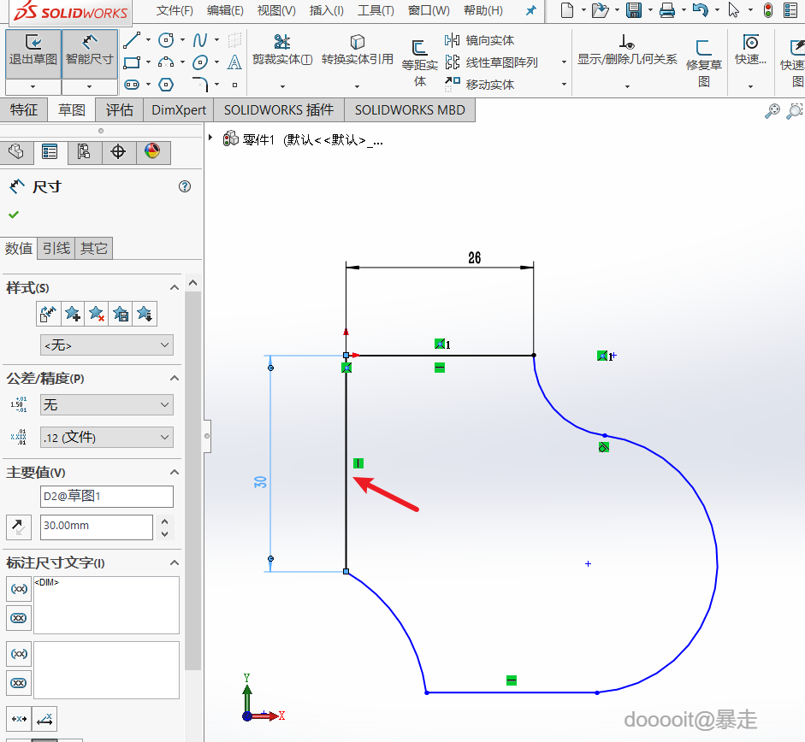Click Repair Sketch (修复草图) tool

coord(704,63)
